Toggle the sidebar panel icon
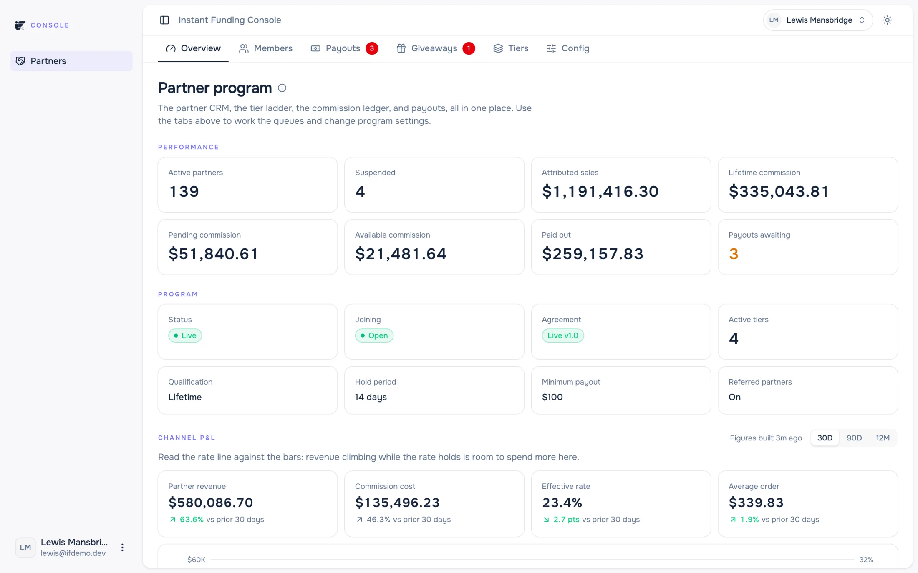 tap(164, 20)
